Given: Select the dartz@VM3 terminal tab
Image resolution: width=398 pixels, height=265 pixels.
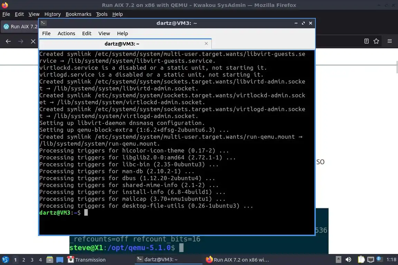Looking at the screenshot, I should tap(125, 44).
